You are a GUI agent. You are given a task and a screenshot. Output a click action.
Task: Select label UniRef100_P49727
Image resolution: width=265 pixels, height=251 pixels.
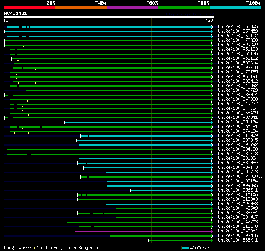pyautogui.click(x=238, y=104)
